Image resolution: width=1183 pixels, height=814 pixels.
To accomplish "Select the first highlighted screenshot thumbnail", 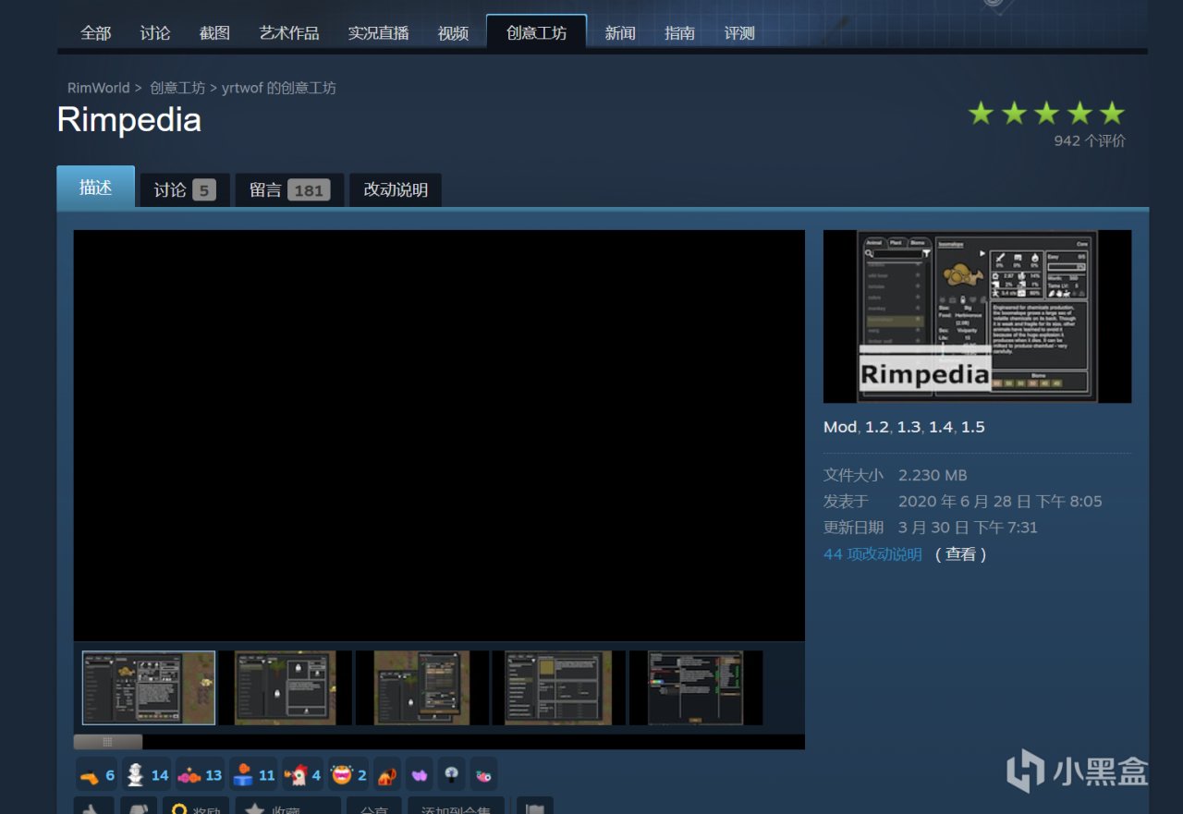I will pos(149,687).
